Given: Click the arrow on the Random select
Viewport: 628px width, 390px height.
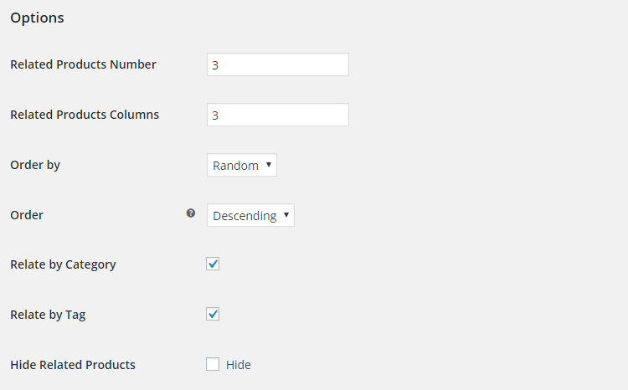Looking at the screenshot, I should tap(269, 165).
